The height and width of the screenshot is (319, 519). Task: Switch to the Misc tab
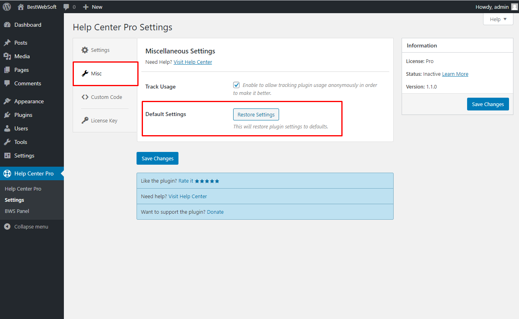tap(105, 74)
